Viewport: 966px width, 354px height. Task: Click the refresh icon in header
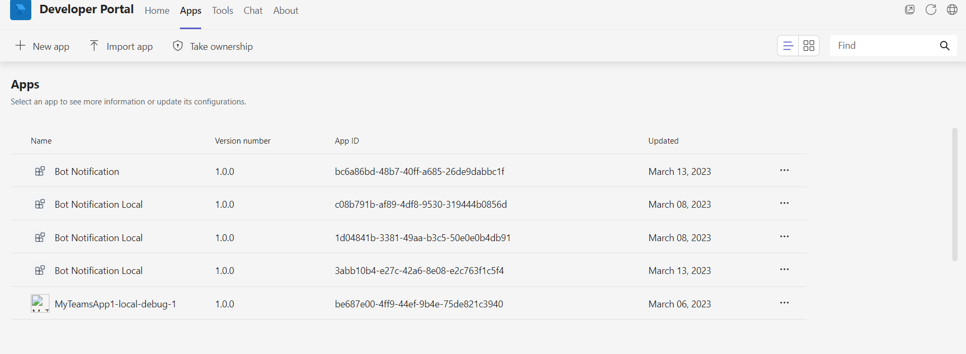pos(931,10)
